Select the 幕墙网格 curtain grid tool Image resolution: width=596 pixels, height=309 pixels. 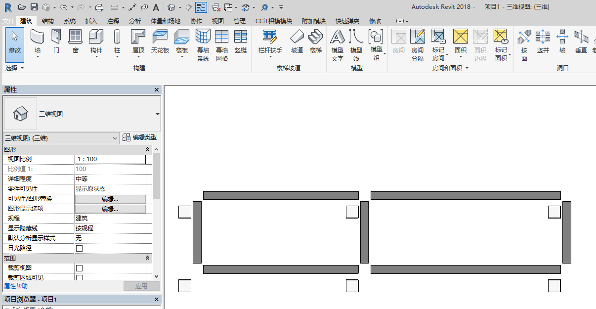click(x=222, y=45)
